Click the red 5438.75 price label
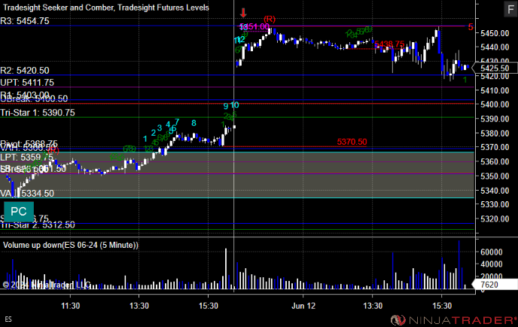This screenshot has width=518, height=327. [x=389, y=44]
